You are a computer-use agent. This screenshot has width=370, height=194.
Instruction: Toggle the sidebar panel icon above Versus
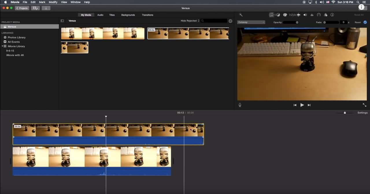click(62, 20)
